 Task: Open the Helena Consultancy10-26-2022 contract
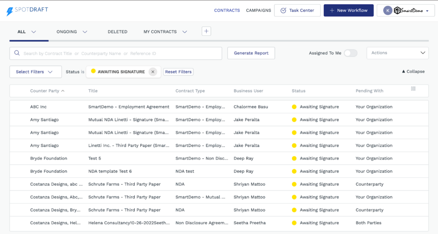(x=129, y=223)
